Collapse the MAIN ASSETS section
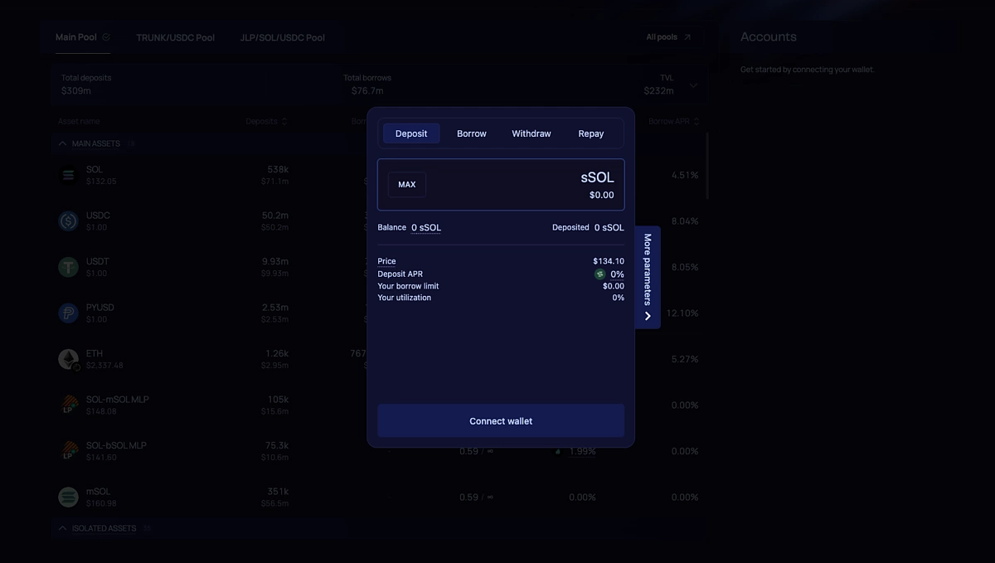Viewport: 995px width, 563px height. pos(61,143)
